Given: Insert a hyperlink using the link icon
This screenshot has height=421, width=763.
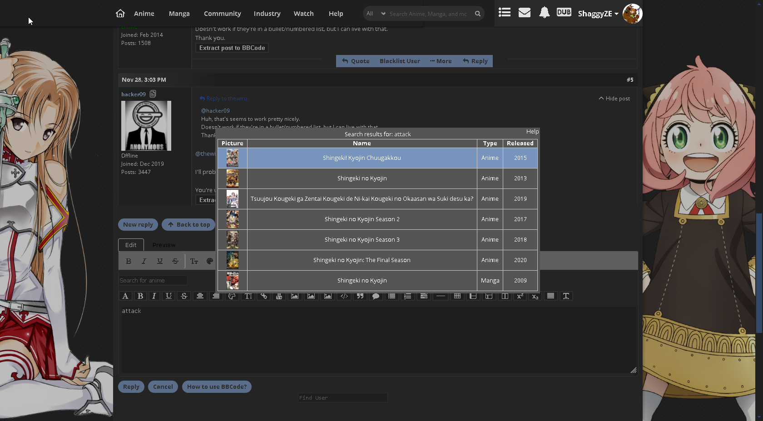Looking at the screenshot, I should click(x=263, y=296).
